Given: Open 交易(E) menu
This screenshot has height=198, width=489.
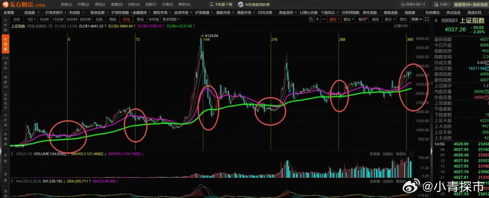Looking at the screenshot, I should pos(168,5).
